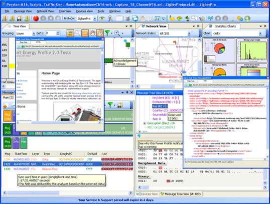
Task: Click the zoom-in magnifier in Time View toolbar
Action: tap(117, 33)
